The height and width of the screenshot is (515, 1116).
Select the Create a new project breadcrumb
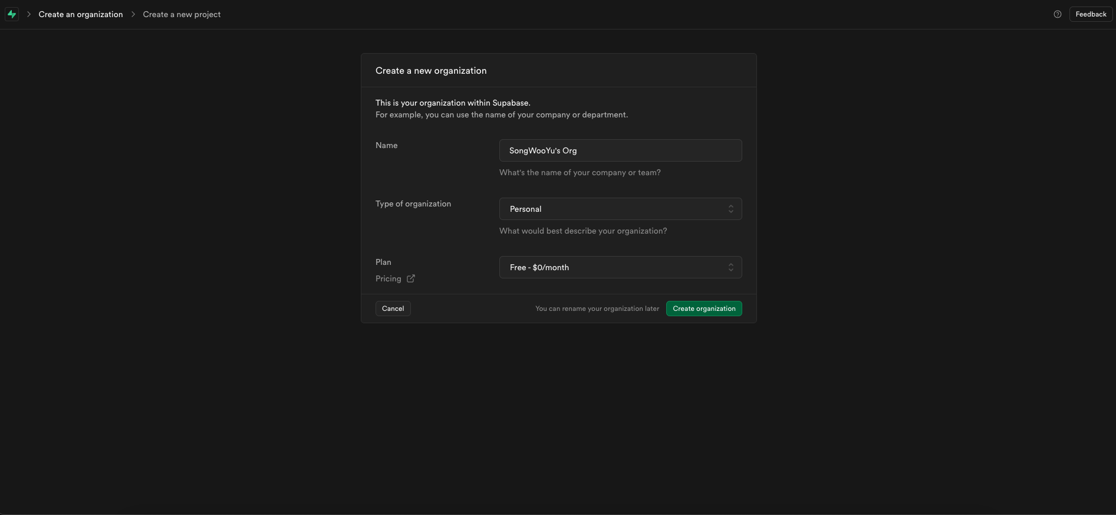(x=182, y=14)
